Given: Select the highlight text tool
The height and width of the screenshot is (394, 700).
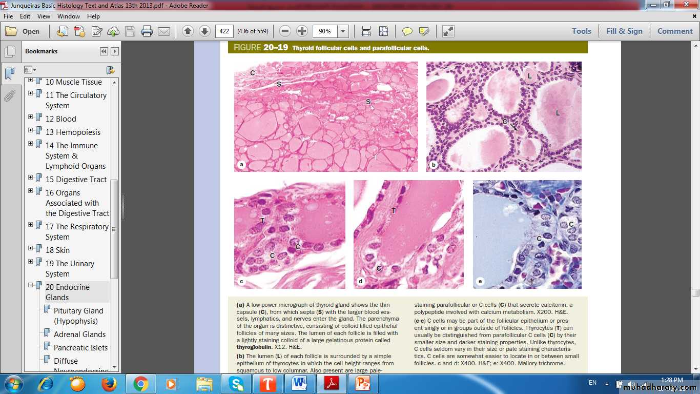Looking at the screenshot, I should click(424, 31).
